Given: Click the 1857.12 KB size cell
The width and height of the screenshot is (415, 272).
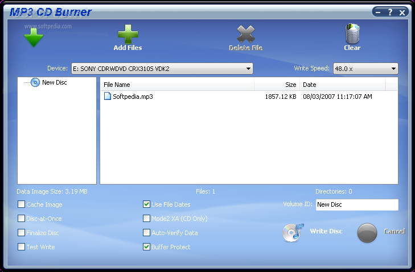Looking at the screenshot, I should [281, 97].
